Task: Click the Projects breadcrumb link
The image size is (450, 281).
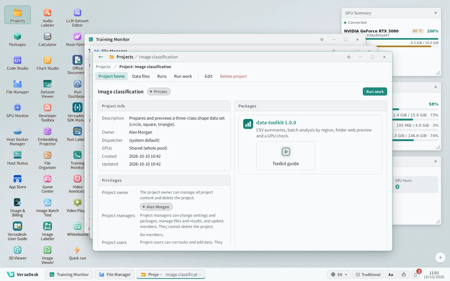Action: click(103, 67)
